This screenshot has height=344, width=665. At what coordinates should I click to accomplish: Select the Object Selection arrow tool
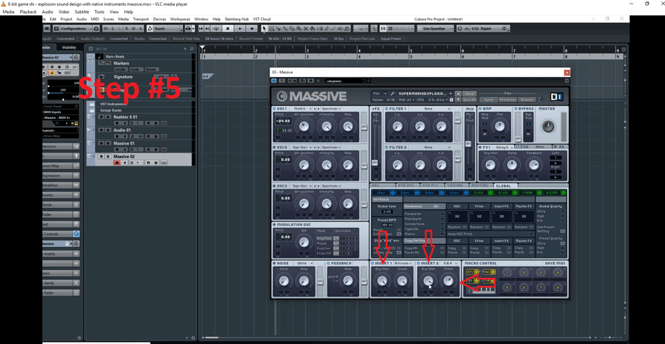tap(264, 28)
